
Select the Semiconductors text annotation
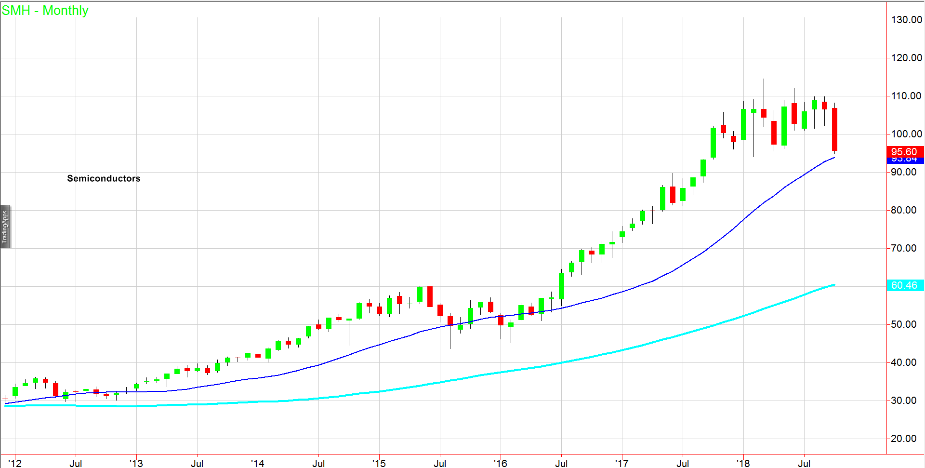[104, 178]
